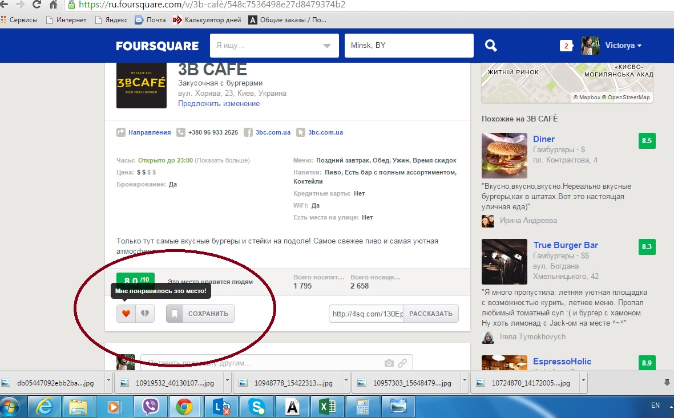The height and width of the screenshot is (418, 674).
Task: Expand menu for 10724870_14172005 download
Action: tap(583, 382)
